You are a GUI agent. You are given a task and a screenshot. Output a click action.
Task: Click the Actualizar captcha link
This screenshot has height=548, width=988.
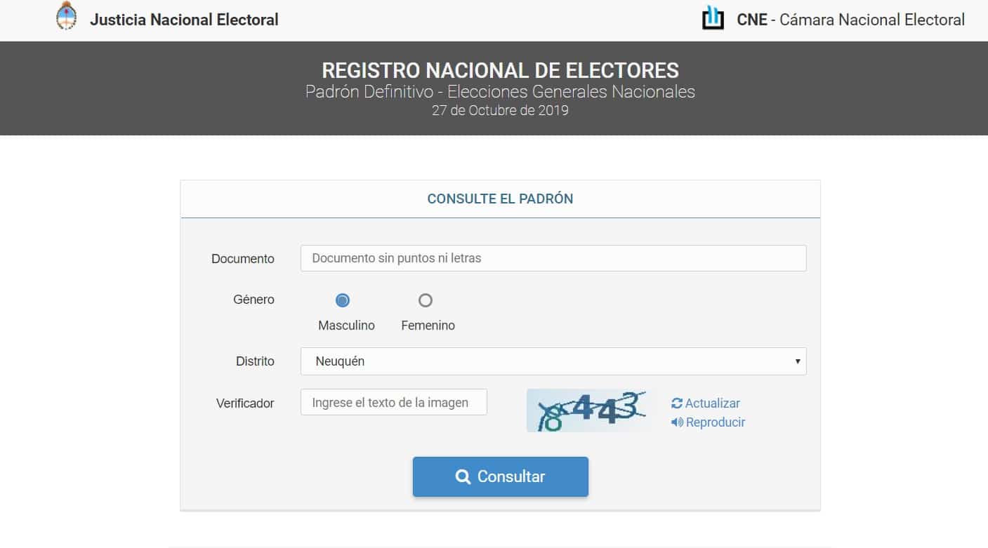(712, 403)
